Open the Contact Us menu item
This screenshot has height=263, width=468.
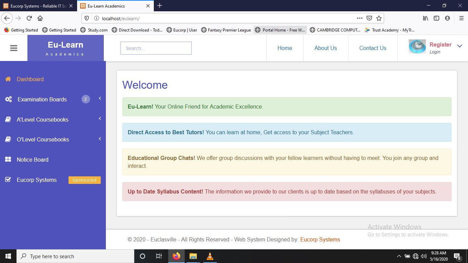pyautogui.click(x=372, y=48)
